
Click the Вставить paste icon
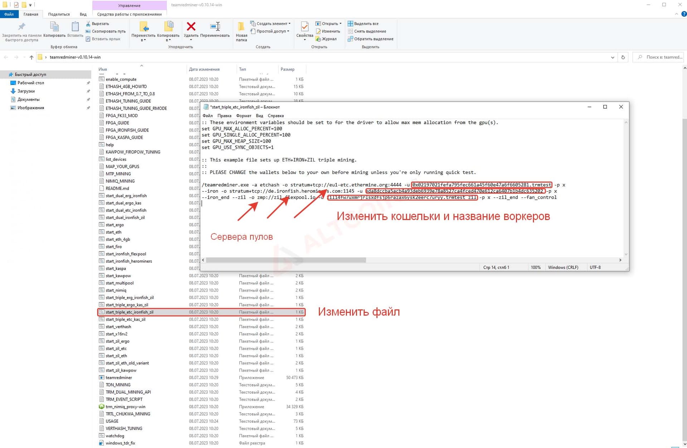(x=75, y=27)
